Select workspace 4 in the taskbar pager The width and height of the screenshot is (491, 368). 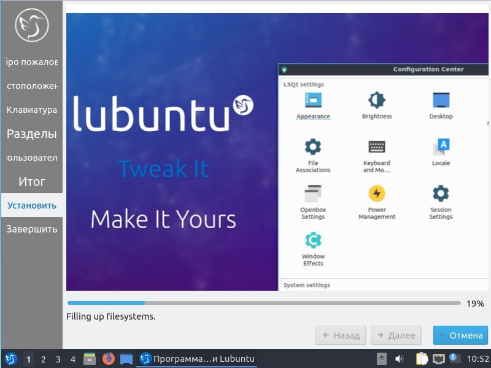tap(72, 359)
